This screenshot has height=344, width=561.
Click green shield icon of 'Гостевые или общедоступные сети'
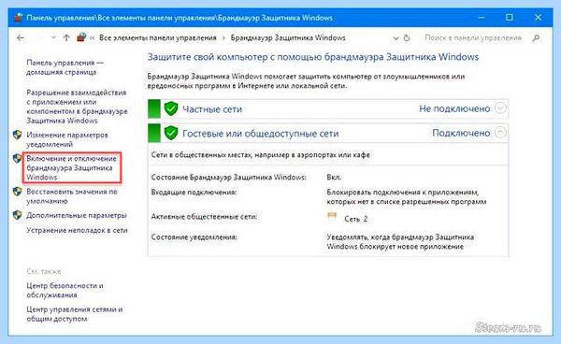coord(171,133)
